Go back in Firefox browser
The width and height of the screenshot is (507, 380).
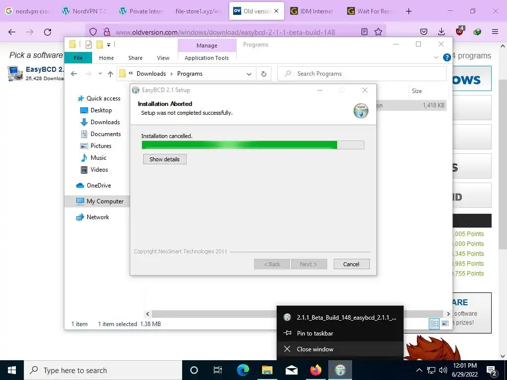pos(12,32)
